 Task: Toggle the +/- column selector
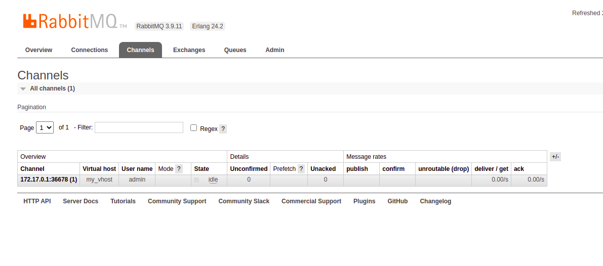pyautogui.click(x=555, y=157)
